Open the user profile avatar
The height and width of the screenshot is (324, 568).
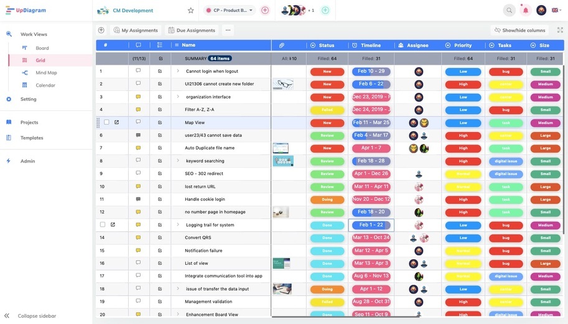coord(541,10)
